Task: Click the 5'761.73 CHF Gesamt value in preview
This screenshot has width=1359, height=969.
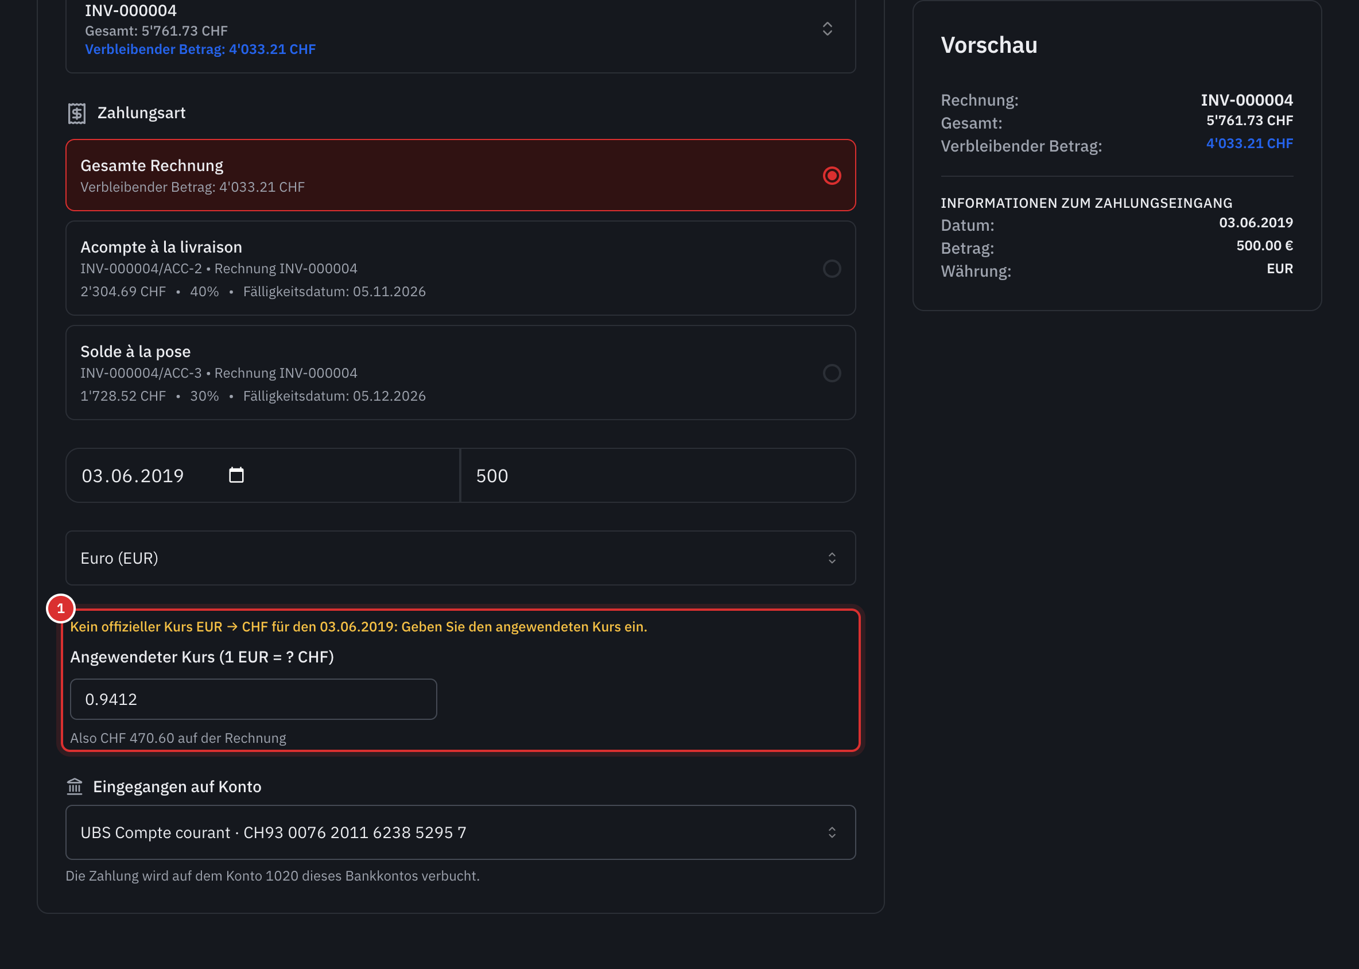Action: tap(1250, 121)
